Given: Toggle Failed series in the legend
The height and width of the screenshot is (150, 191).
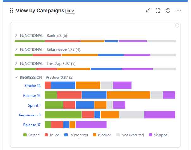Looking at the screenshot, I should 52,135.
